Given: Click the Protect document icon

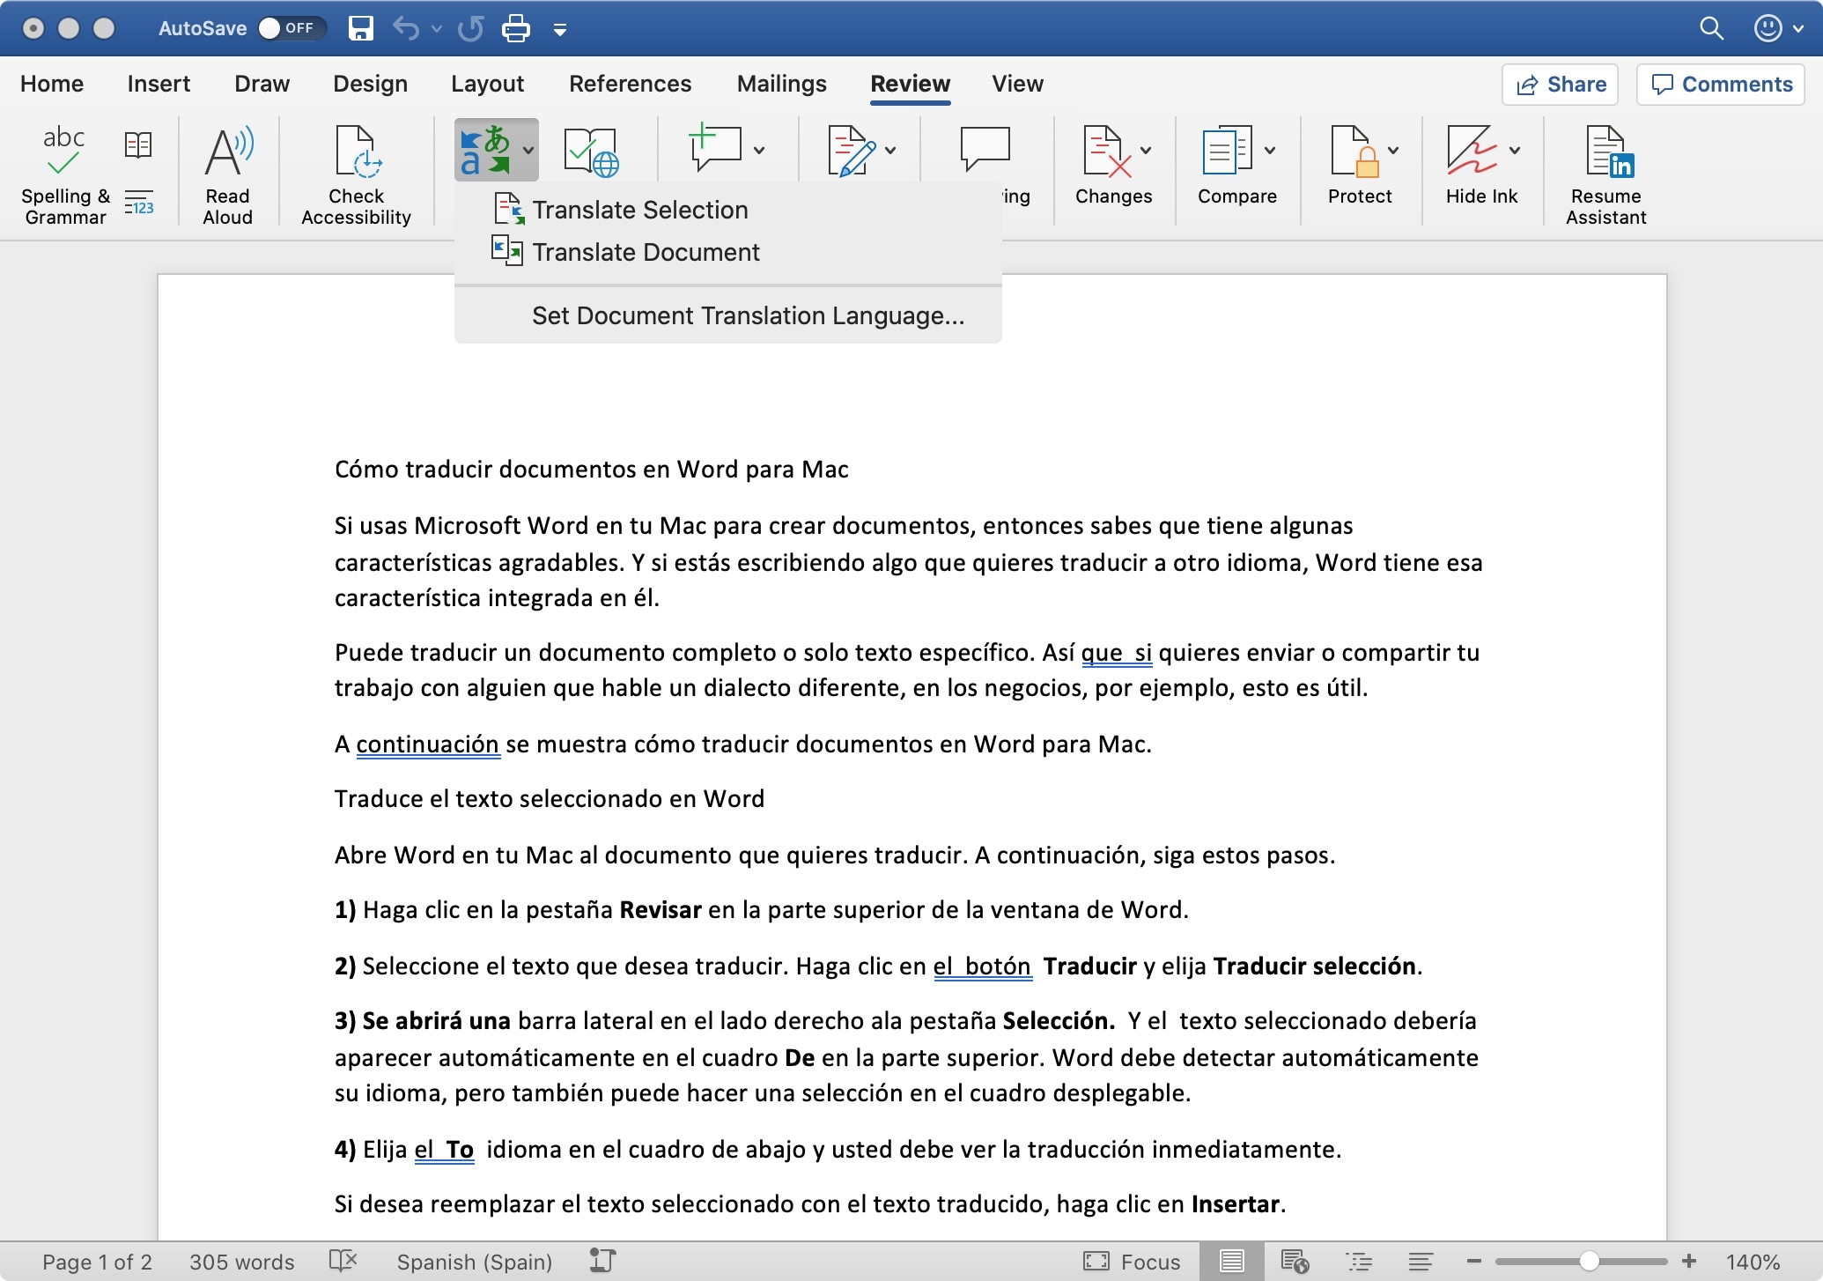Looking at the screenshot, I should 1354,151.
